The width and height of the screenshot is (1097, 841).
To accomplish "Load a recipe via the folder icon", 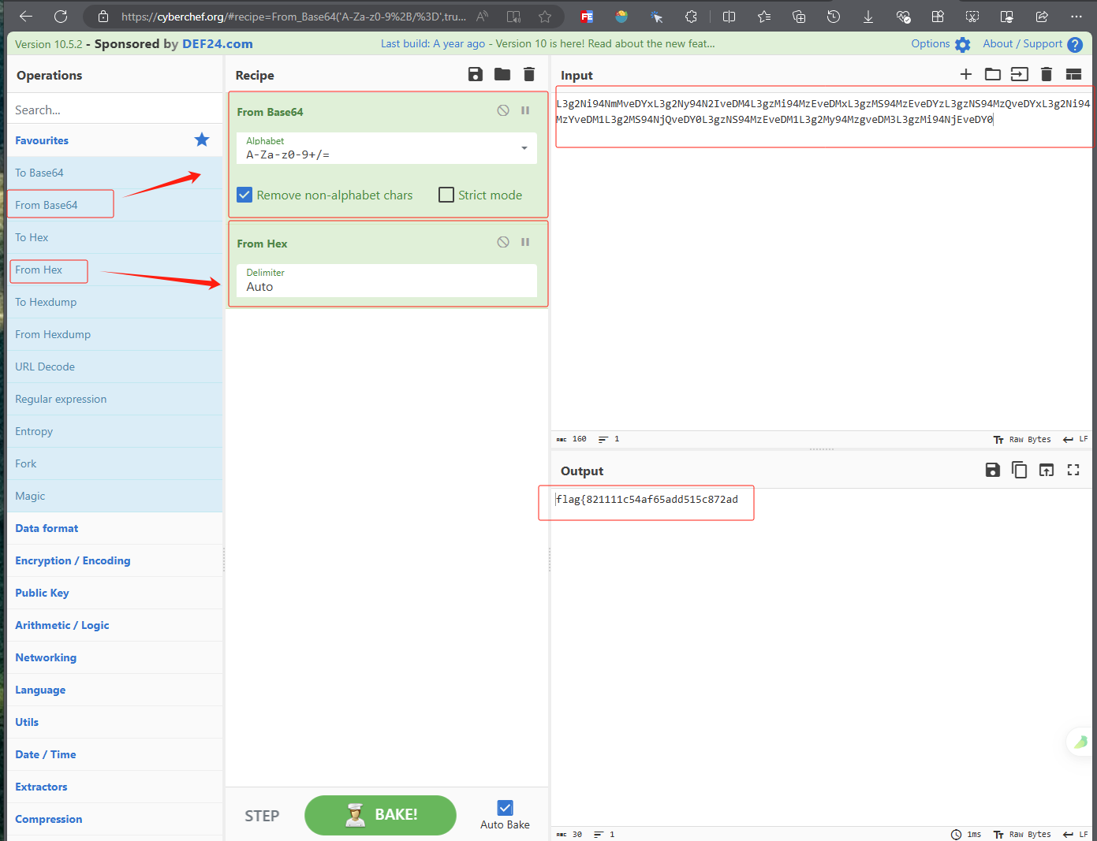I will coord(502,74).
